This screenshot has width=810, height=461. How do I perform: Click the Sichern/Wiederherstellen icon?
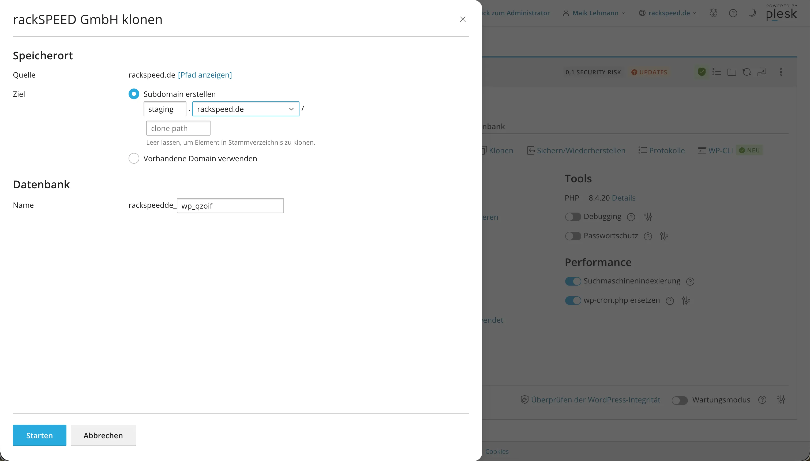pos(531,150)
